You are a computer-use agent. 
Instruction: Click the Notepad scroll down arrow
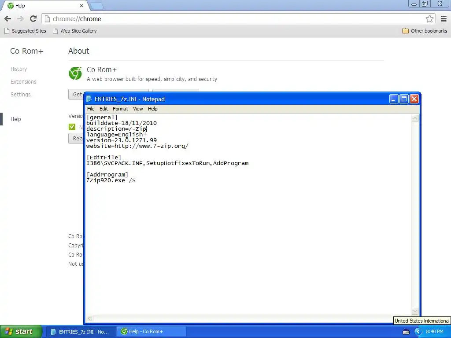point(415,311)
